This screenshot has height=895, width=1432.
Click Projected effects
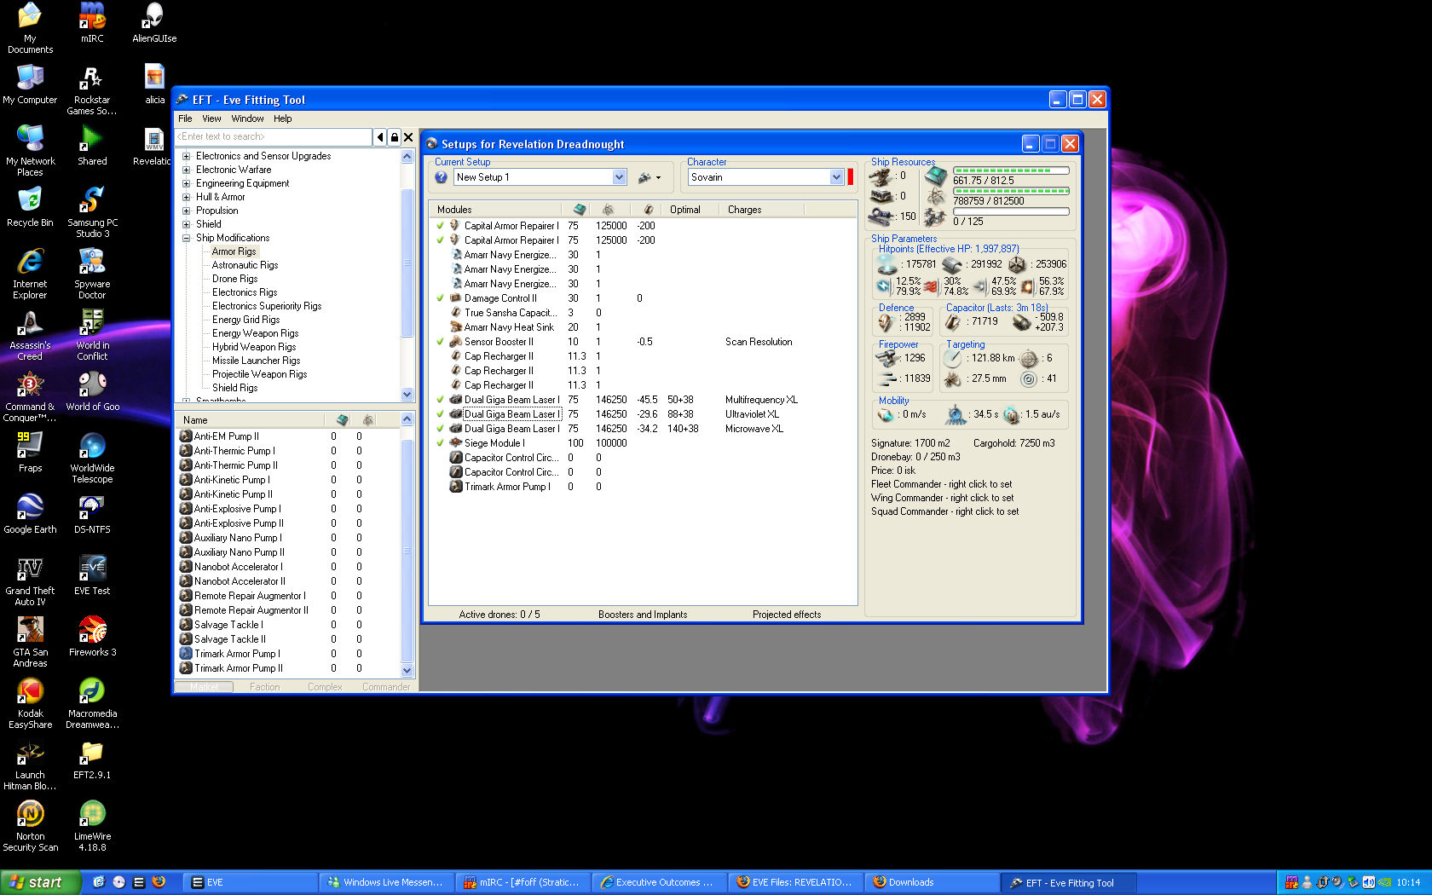coord(787,615)
